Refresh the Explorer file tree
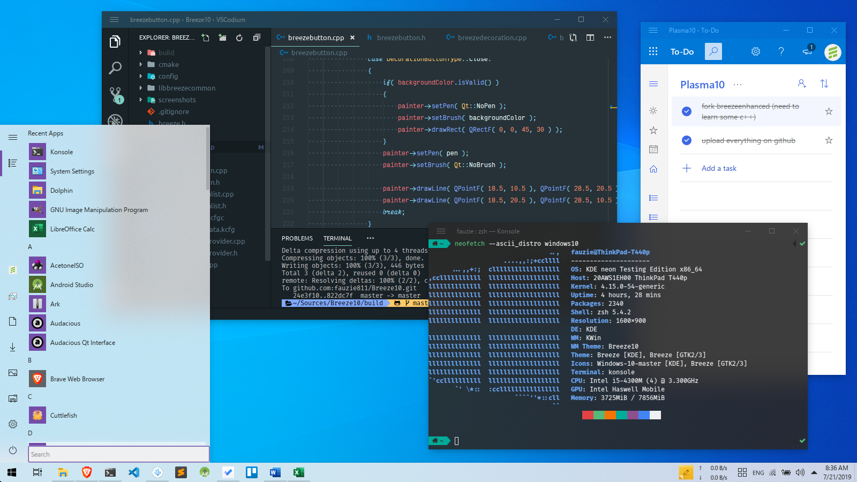Image resolution: width=857 pixels, height=482 pixels. tap(239, 37)
